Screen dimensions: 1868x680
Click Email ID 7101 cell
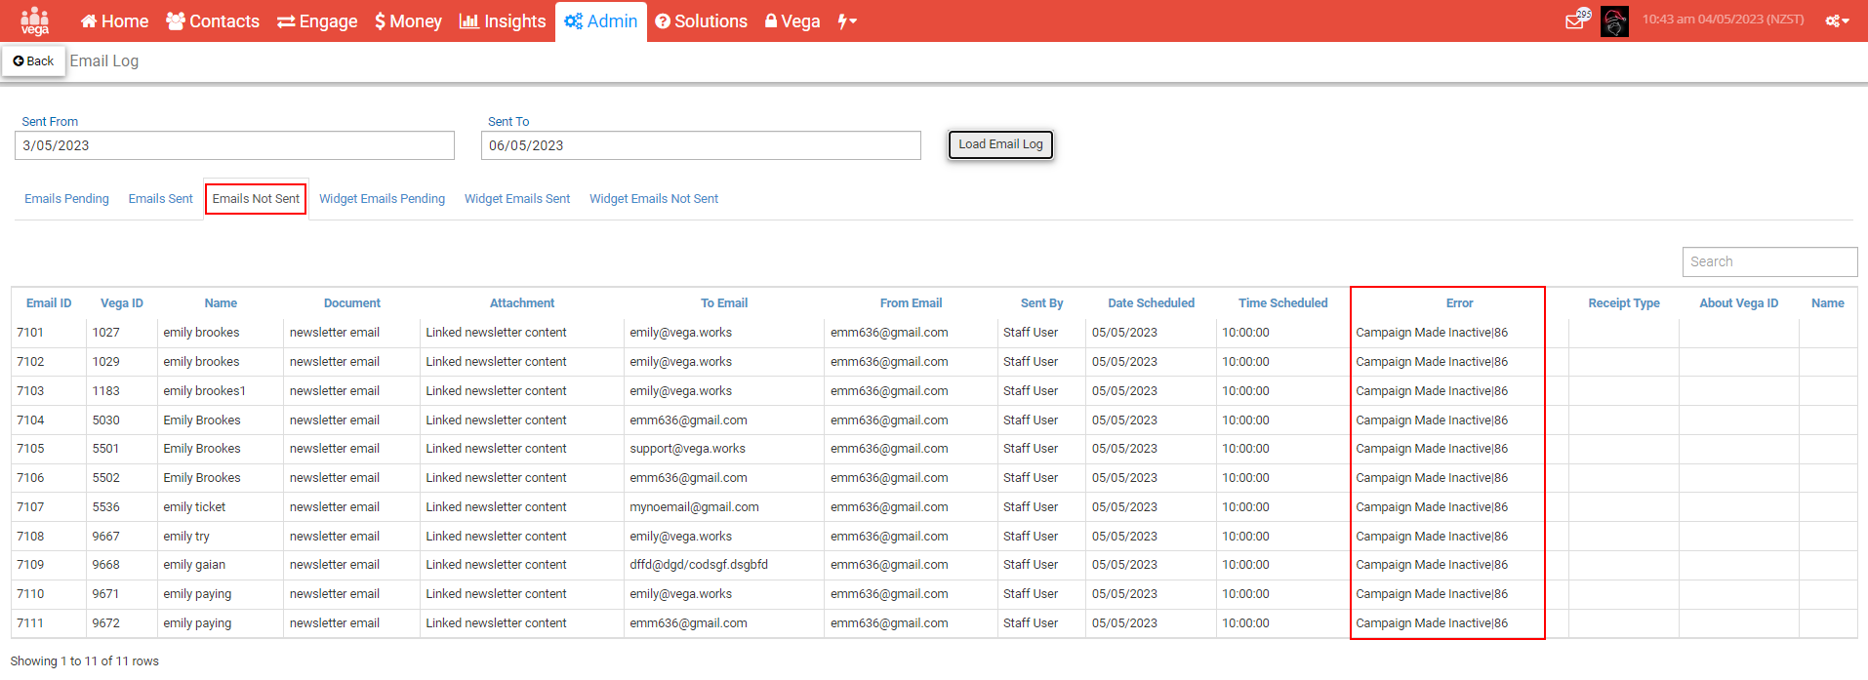49,333
